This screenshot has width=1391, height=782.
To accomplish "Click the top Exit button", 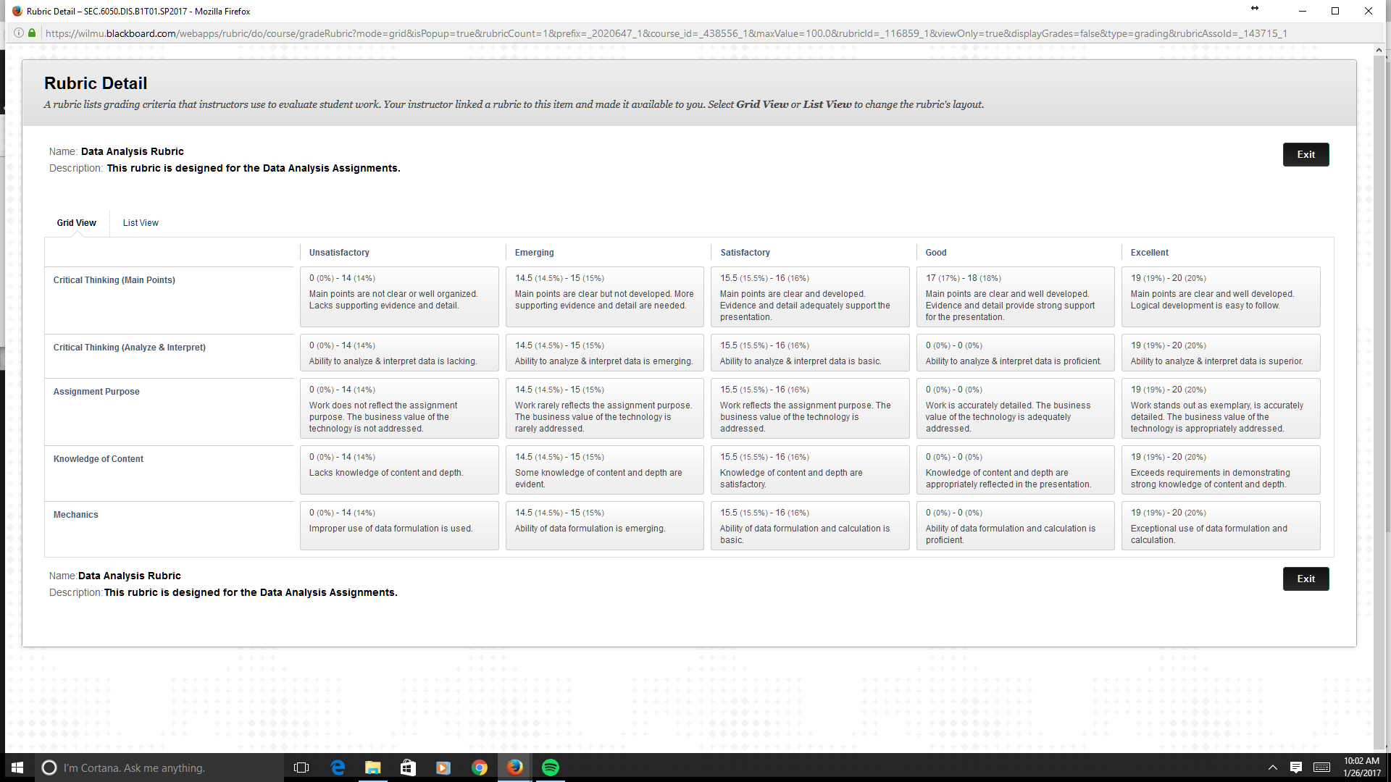I will click(1306, 155).
